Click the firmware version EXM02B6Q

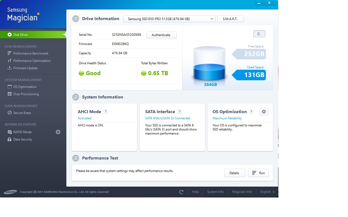pyautogui.click(x=120, y=44)
